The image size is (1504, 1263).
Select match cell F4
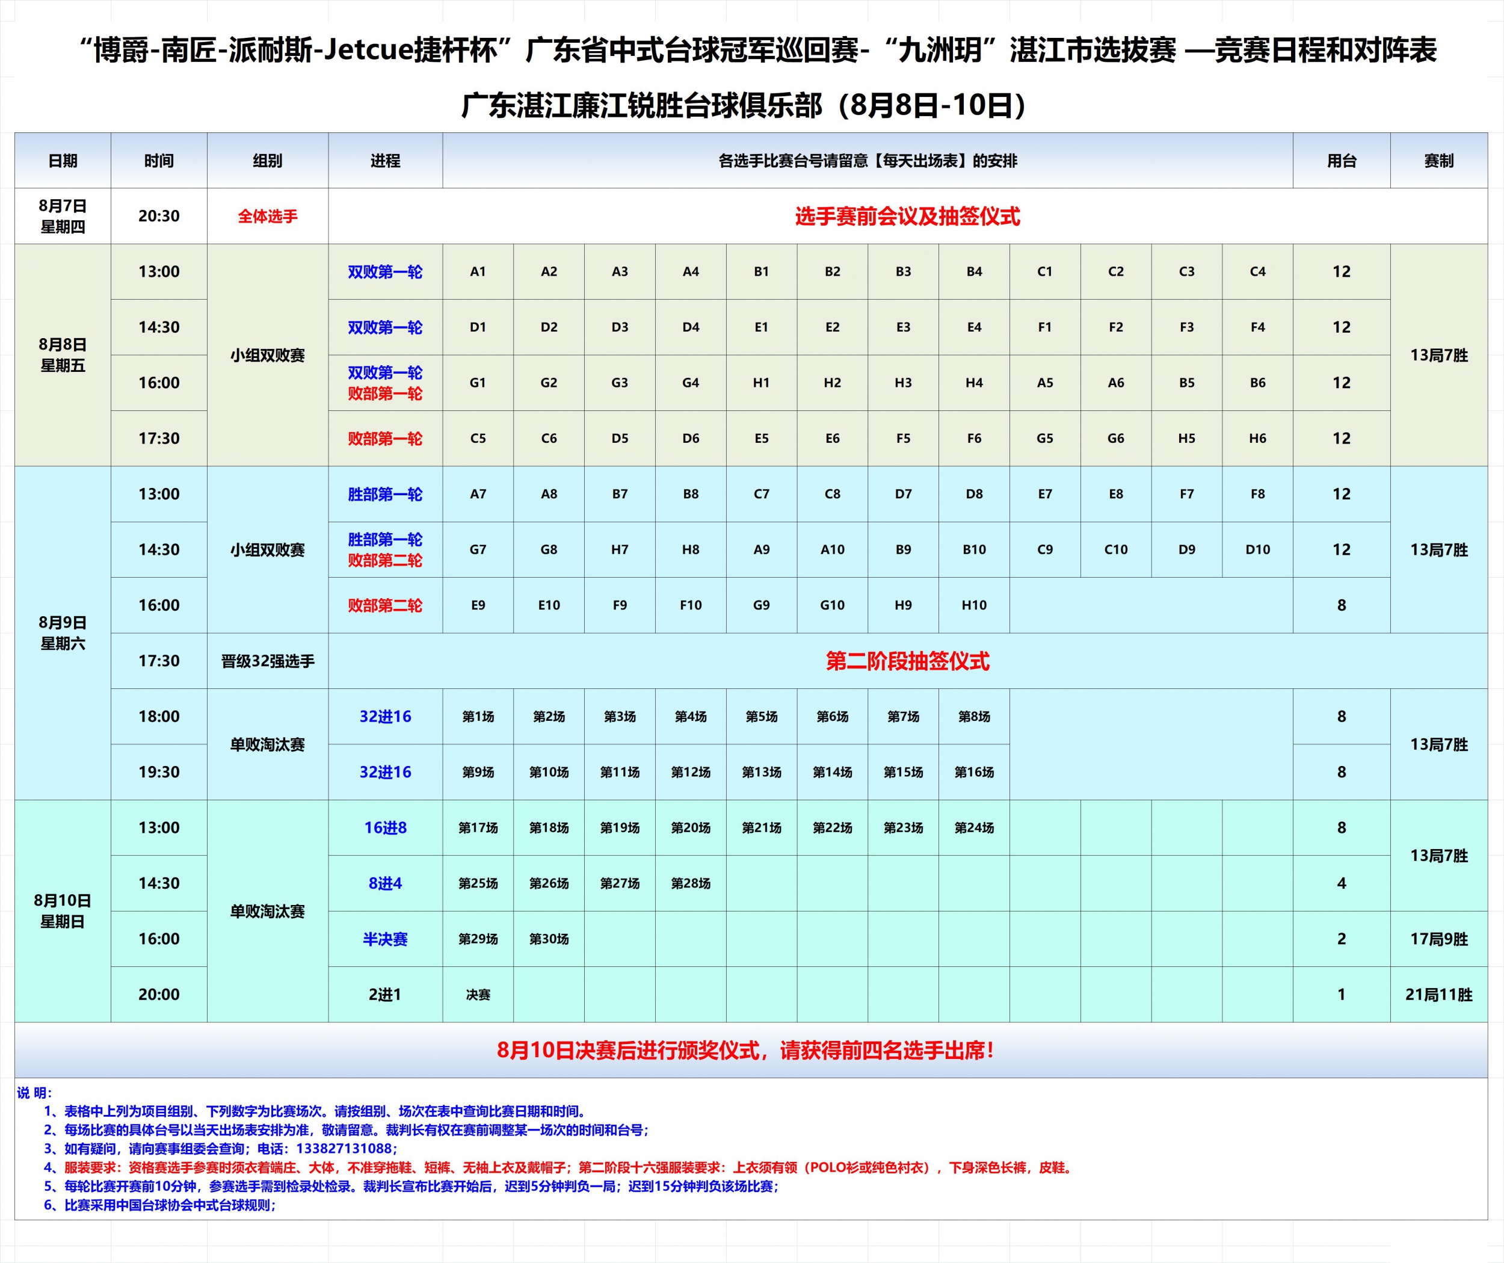[x=1257, y=327]
